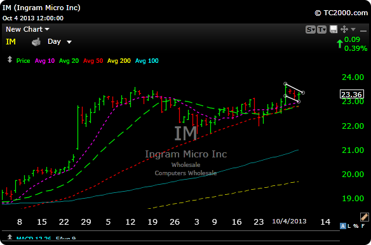371x245 pixels.
Task: Click the 23.36 current price box
Action: 351,95
